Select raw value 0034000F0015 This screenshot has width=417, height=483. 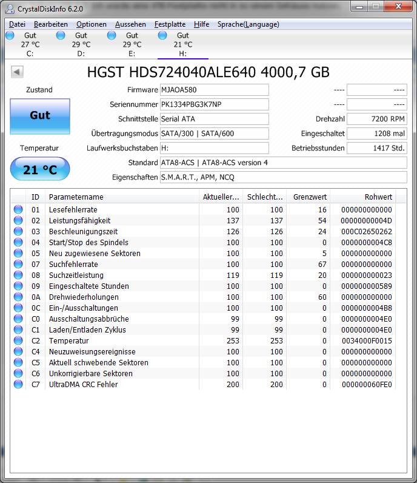tap(367, 341)
